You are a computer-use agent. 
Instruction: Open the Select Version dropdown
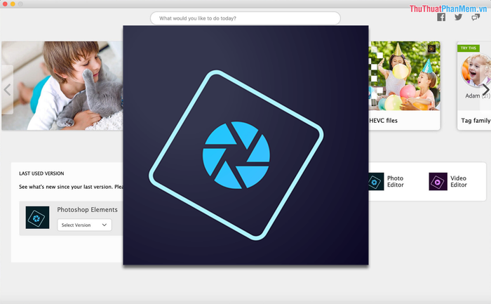(84, 225)
